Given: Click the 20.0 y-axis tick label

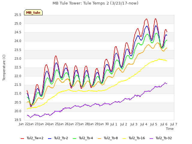Looking at the screenshot, I should tap(18, 111).
